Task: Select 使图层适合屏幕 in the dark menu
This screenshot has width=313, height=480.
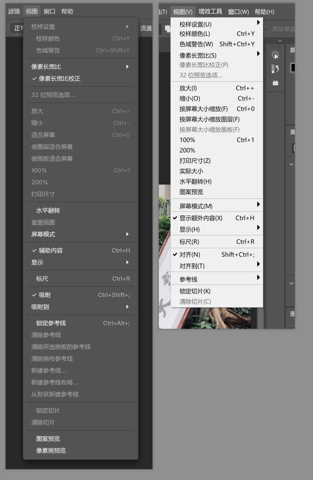Action: [81, 147]
